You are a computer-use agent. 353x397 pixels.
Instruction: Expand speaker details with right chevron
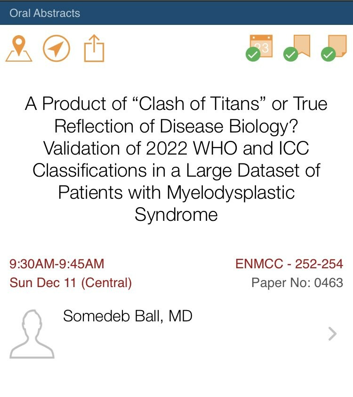coord(332,334)
